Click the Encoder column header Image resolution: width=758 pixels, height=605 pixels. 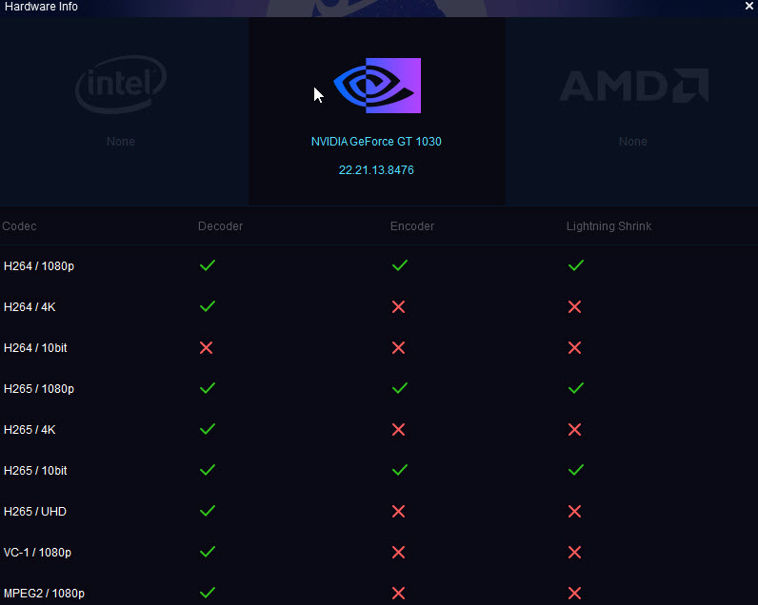coord(412,226)
